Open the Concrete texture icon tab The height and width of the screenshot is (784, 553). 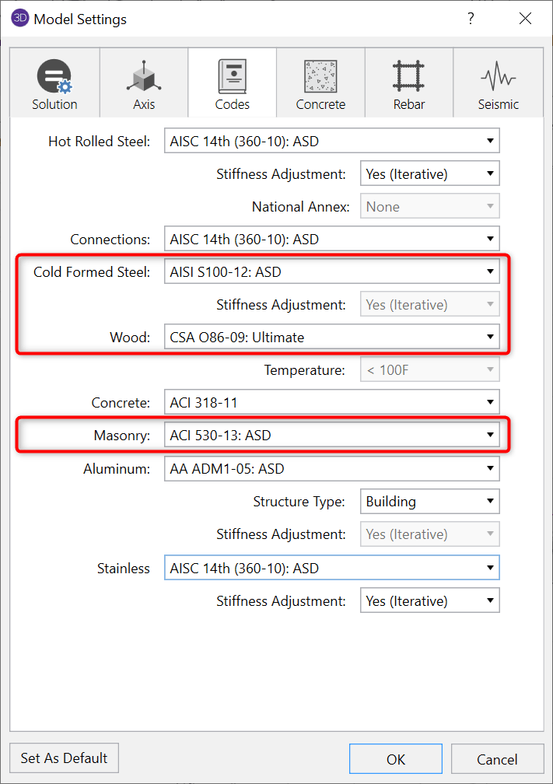[x=320, y=77]
